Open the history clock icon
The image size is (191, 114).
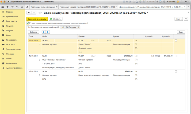point(12,7)
